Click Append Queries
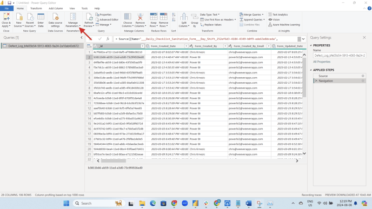Screen dimensions: 372x209 252,19
